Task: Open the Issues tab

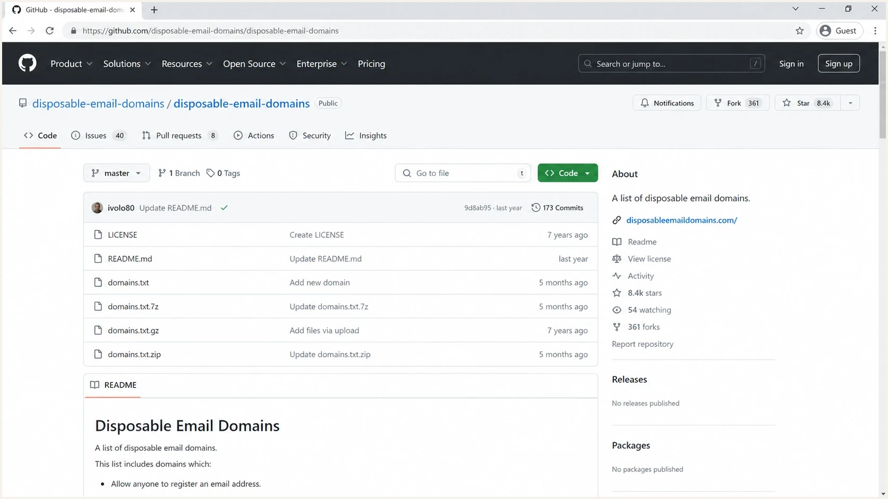Action: (x=99, y=135)
